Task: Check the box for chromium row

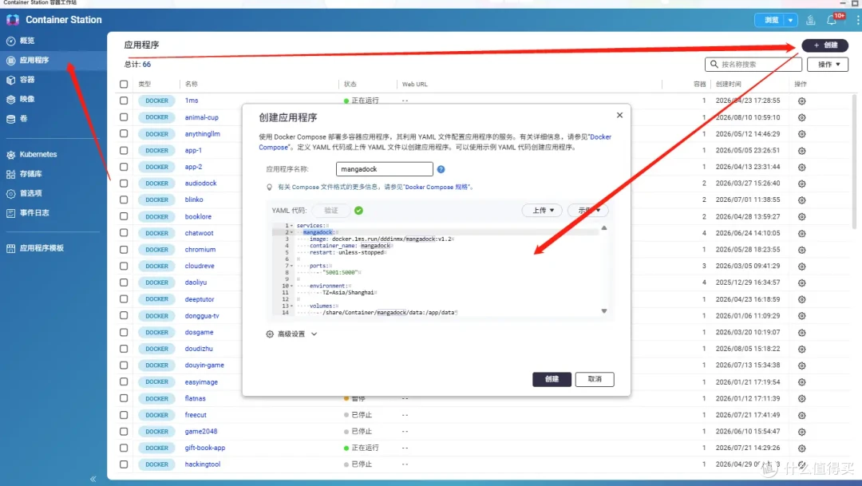Action: tap(124, 250)
